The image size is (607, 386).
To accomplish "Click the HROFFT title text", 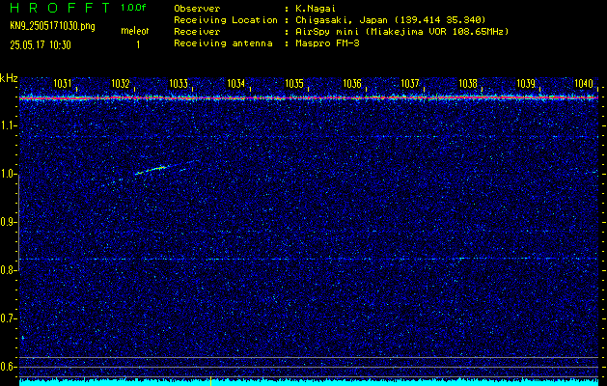I will point(60,8).
